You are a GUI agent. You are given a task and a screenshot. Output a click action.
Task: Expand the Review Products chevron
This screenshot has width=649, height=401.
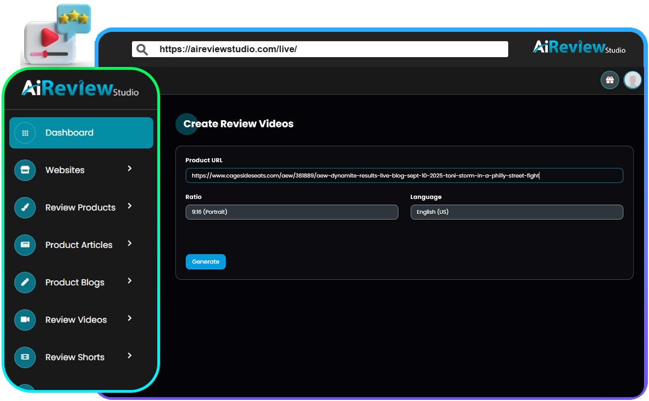[x=130, y=206]
